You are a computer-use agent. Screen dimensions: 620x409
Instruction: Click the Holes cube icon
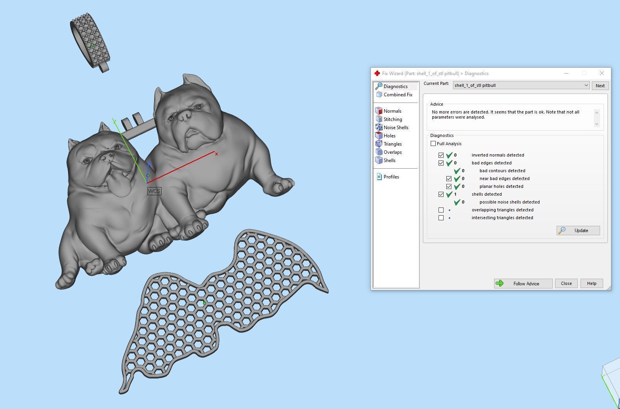tap(379, 135)
